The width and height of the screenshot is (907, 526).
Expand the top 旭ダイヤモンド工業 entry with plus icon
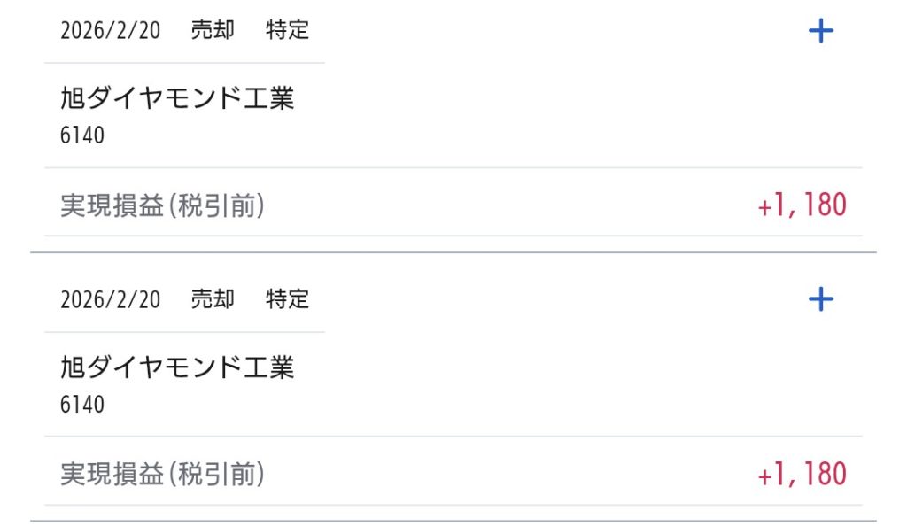pyautogui.click(x=821, y=32)
